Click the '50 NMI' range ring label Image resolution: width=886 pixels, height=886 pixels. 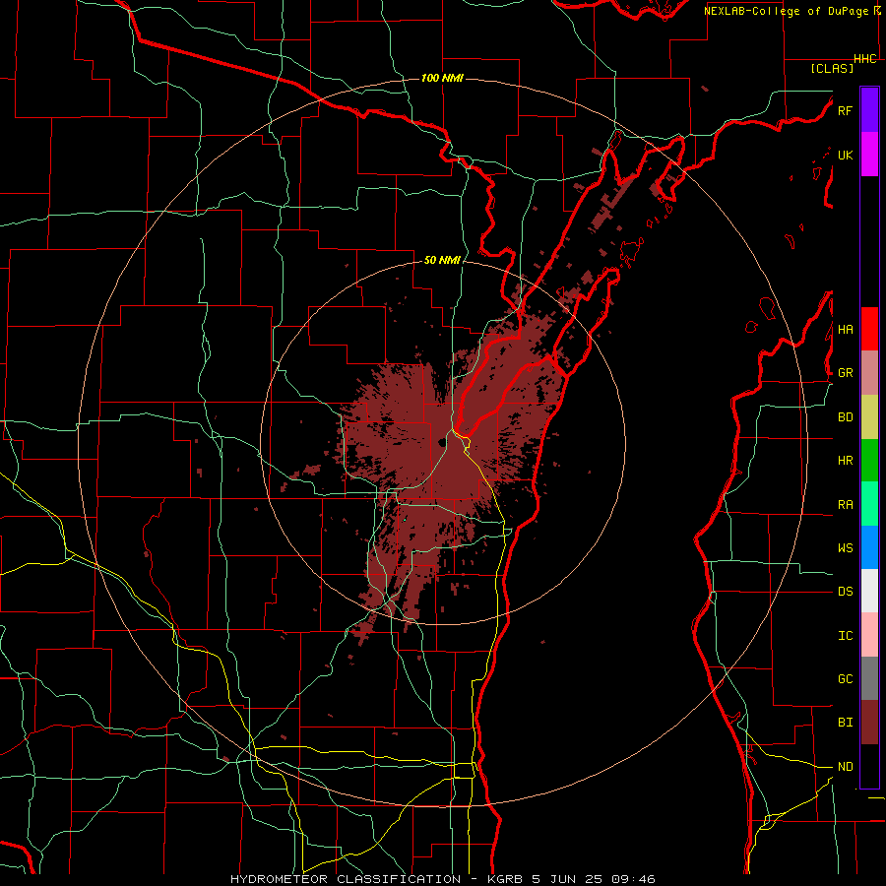(442, 261)
